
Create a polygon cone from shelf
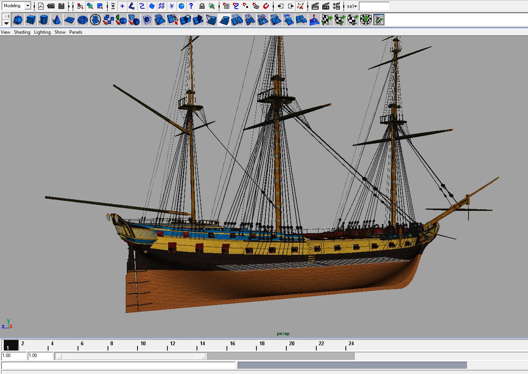[x=56, y=20]
